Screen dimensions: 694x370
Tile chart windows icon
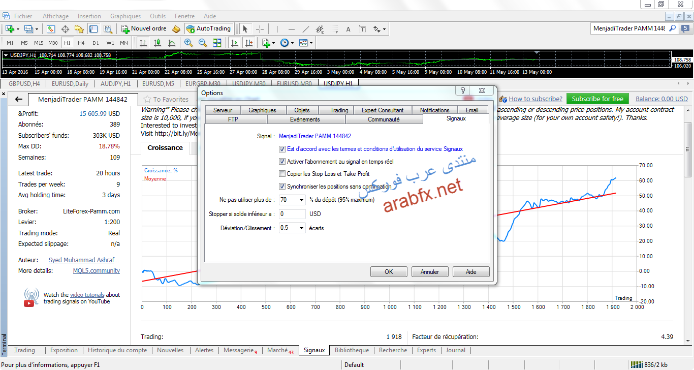point(217,43)
